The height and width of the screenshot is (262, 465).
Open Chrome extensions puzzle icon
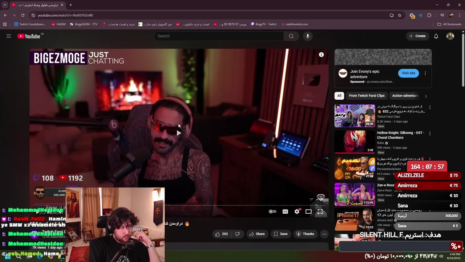pyautogui.click(x=429, y=15)
